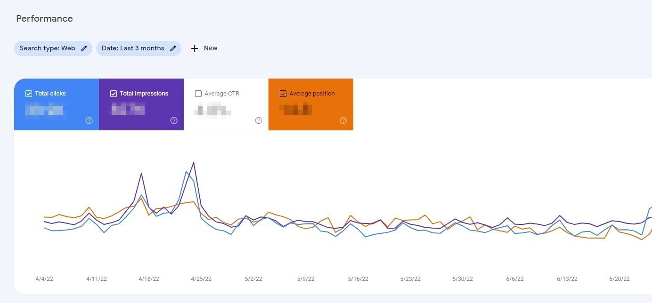Uncheck the Total clicks checkbox
The image size is (652, 303).
click(x=29, y=93)
